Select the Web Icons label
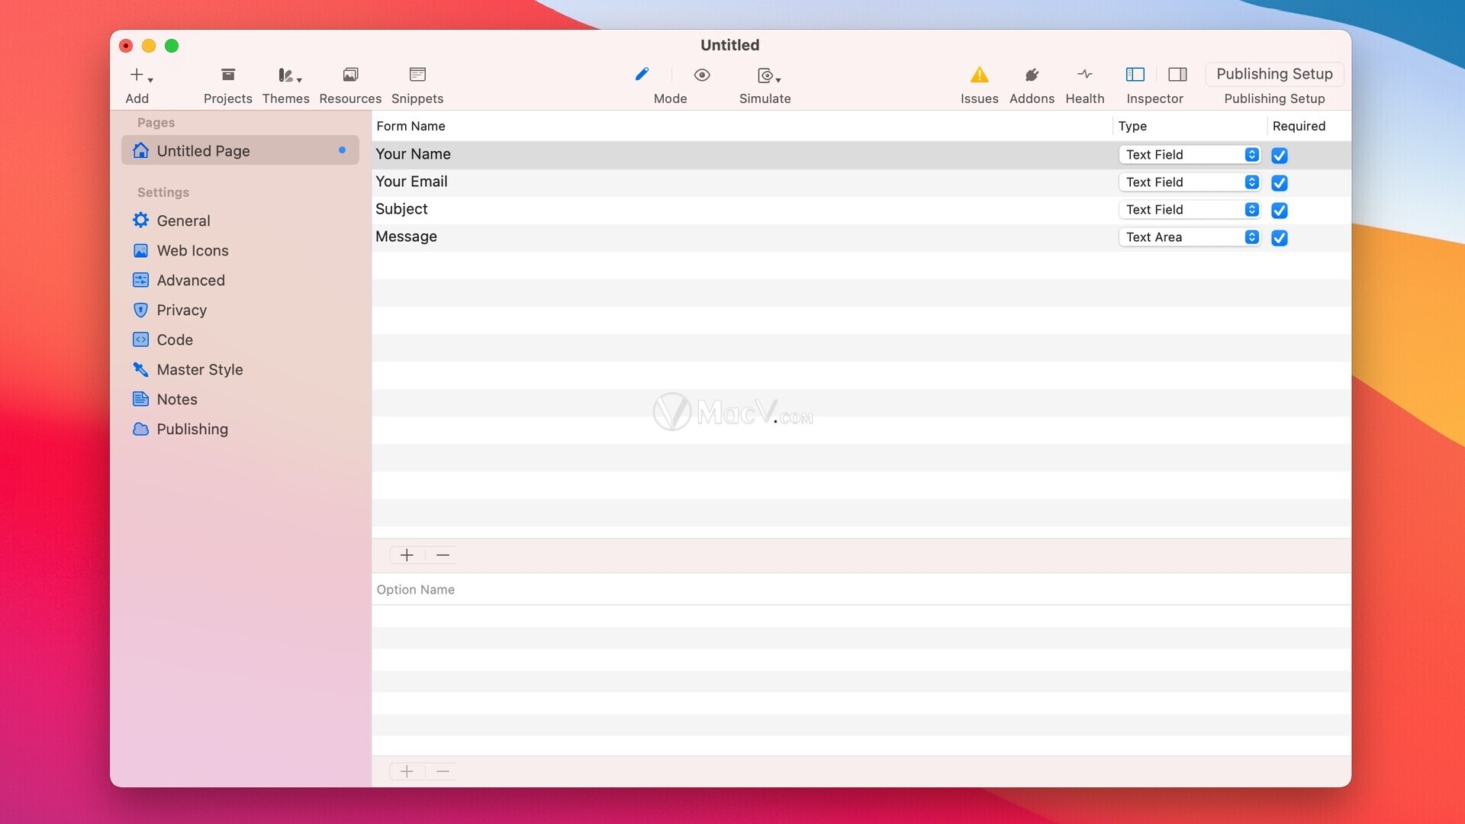1465x824 pixels. click(x=192, y=250)
